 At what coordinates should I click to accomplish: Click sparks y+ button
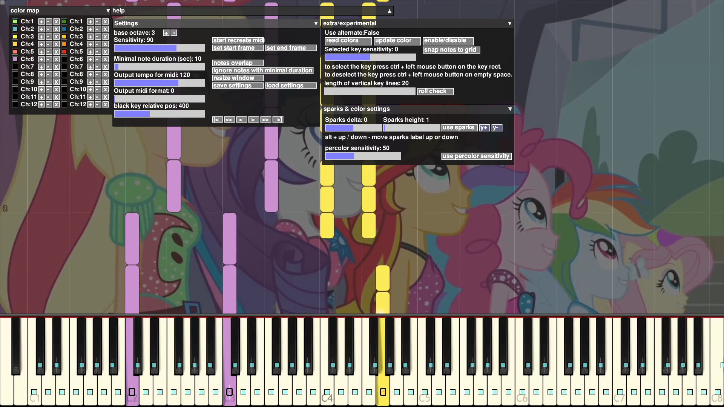pyautogui.click(x=484, y=128)
